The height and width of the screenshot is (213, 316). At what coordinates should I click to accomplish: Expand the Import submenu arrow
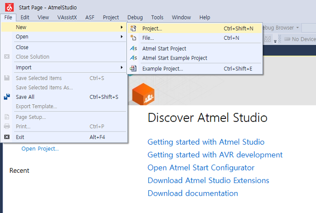pos(122,67)
